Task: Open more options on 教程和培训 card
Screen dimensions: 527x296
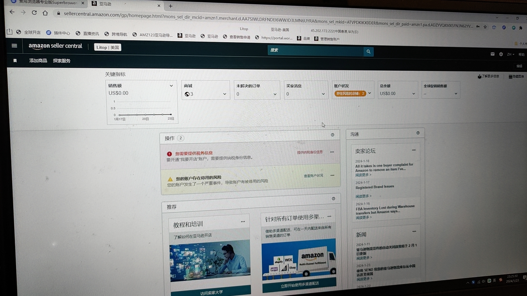Action: 243,221
